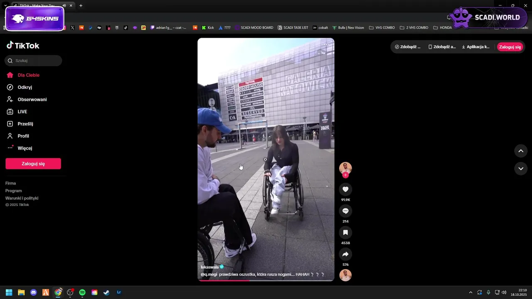532x299 pixels.
Task: Open the lukaswala username link
Action: [209, 267]
